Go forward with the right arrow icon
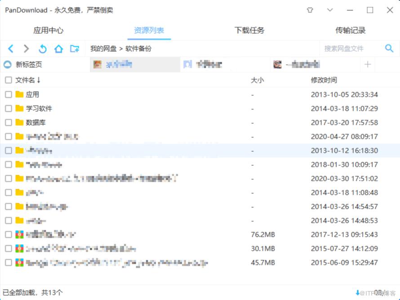This screenshot has height=300, width=400. pyautogui.click(x=26, y=49)
